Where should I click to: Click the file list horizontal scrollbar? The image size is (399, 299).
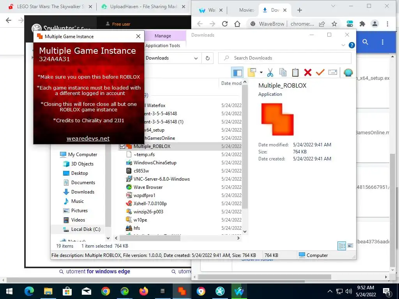[150, 238]
